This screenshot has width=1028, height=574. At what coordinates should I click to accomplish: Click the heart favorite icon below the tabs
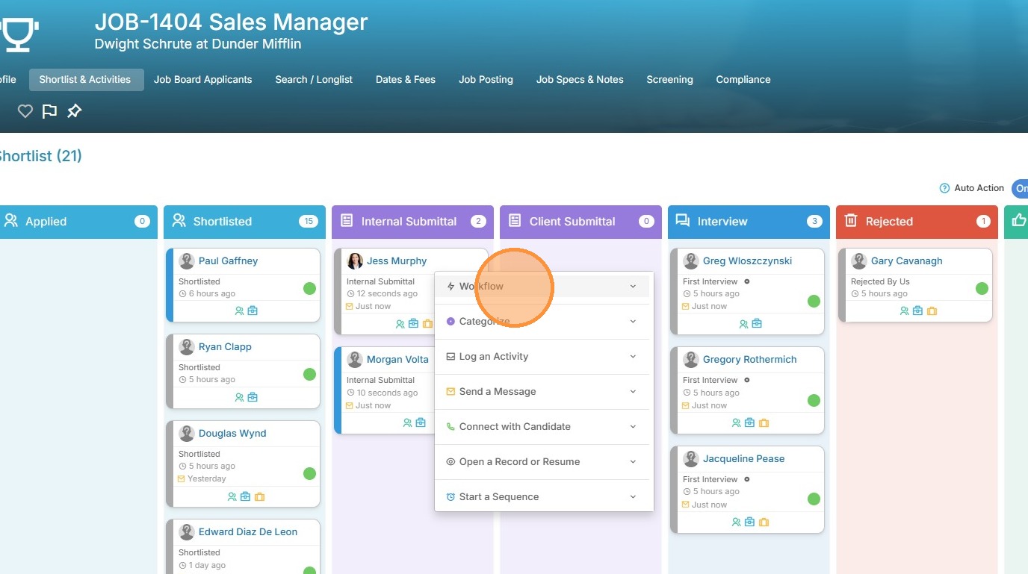pos(25,111)
